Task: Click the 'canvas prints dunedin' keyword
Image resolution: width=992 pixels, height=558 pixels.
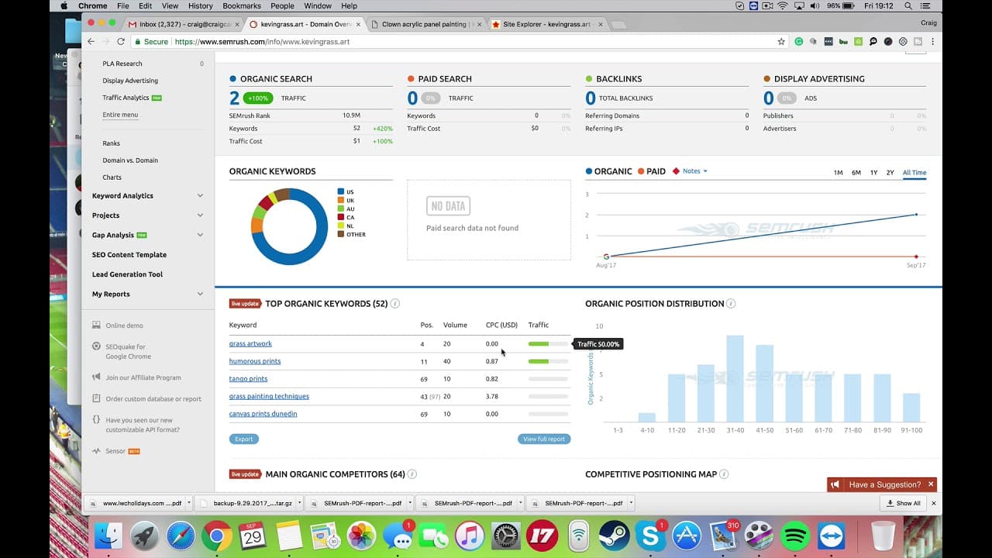Action: click(x=263, y=414)
